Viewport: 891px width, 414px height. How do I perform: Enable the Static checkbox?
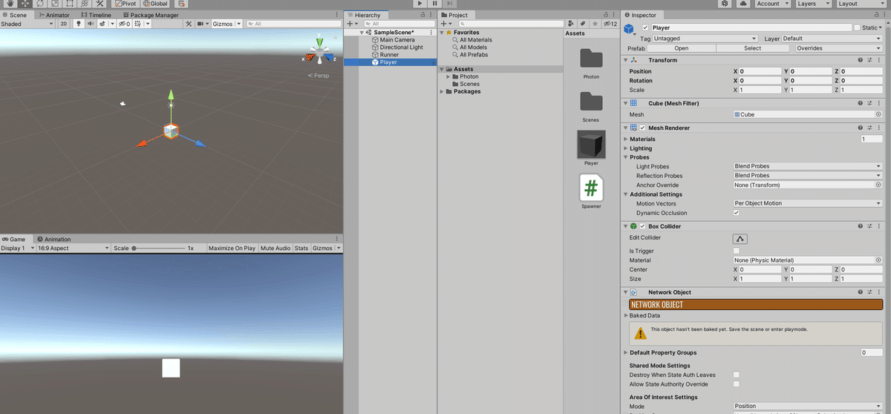(x=858, y=28)
